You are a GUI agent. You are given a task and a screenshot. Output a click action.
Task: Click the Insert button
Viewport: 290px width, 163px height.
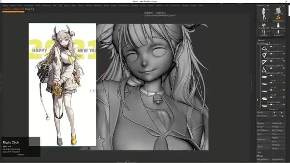click(278, 141)
